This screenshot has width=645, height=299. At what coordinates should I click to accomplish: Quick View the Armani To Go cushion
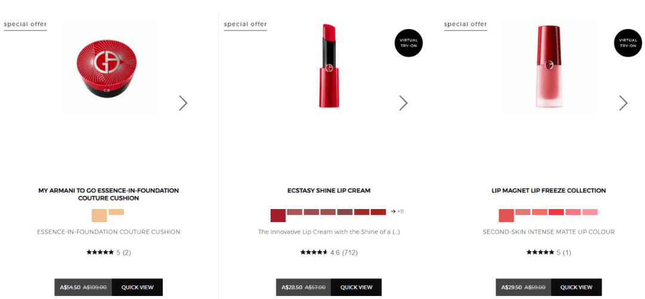point(137,287)
